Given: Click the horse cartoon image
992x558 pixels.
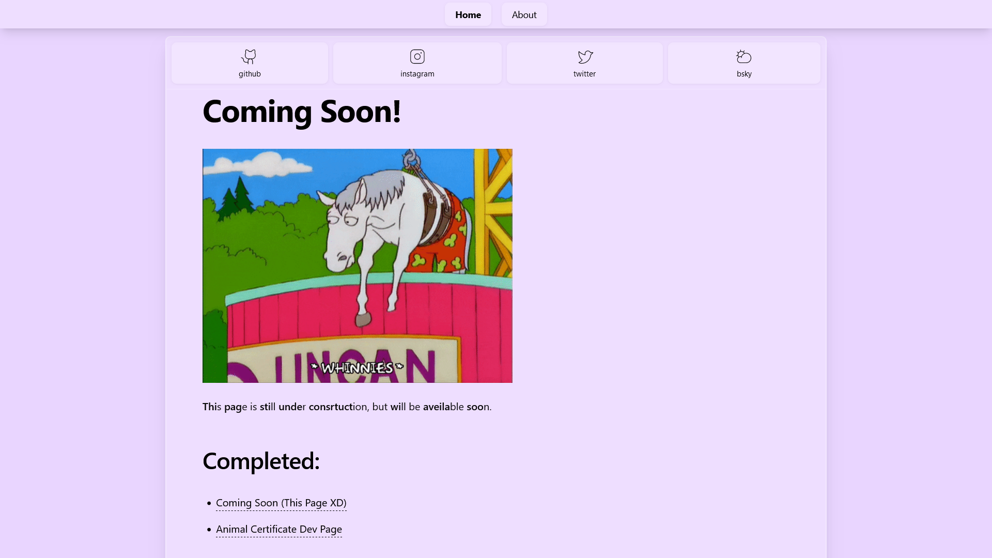Looking at the screenshot, I should (358, 266).
